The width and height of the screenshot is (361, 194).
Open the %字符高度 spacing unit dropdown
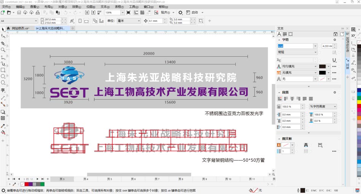point(335,107)
